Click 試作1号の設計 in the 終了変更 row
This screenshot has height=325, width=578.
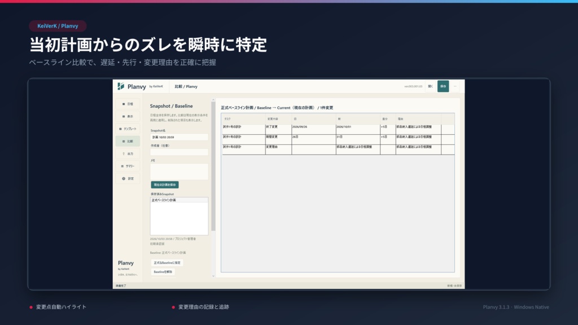(243, 129)
